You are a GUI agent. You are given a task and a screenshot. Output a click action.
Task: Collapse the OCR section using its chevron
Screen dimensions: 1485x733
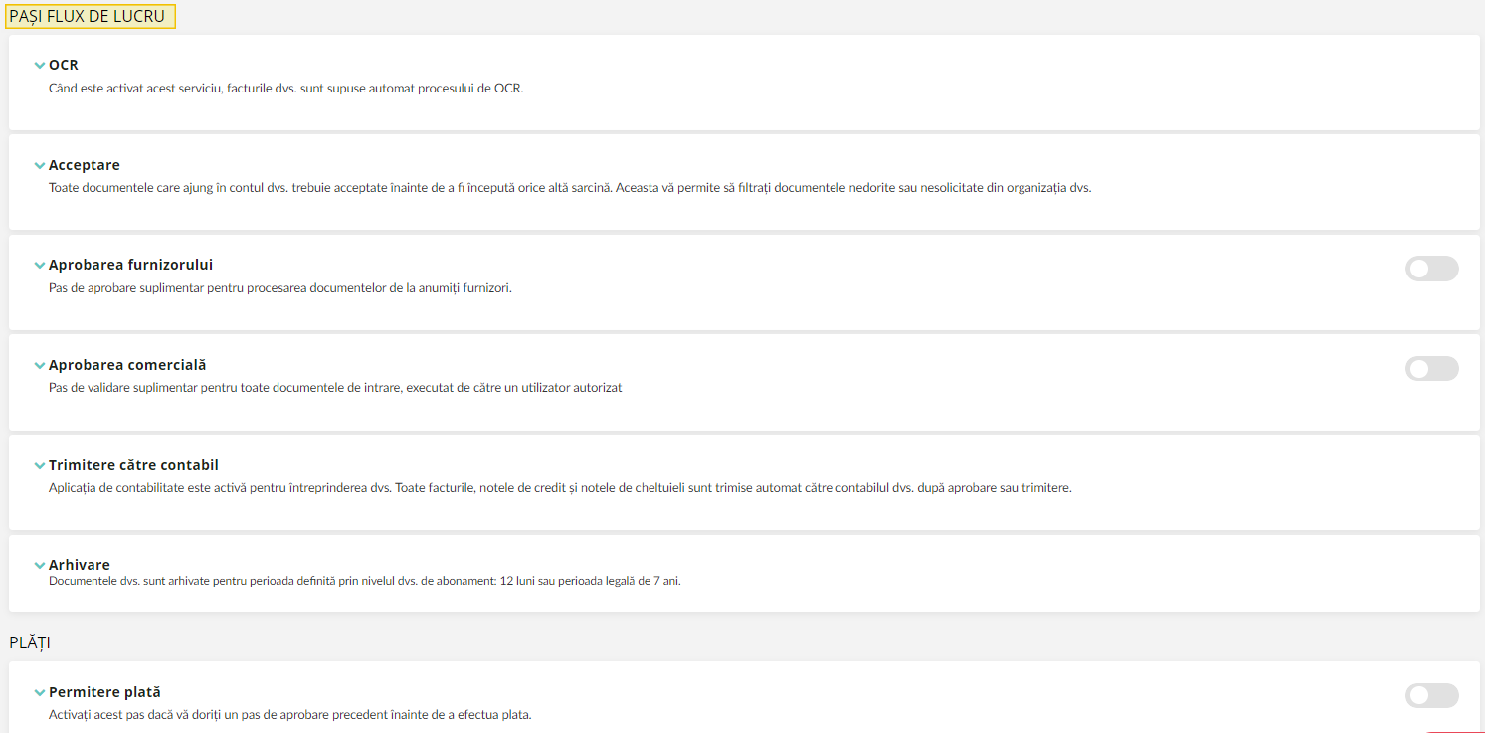point(40,66)
